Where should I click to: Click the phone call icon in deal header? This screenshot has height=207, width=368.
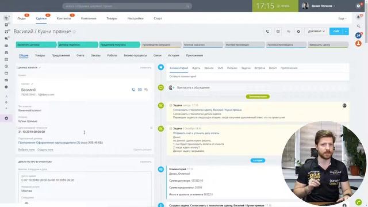click(x=267, y=32)
